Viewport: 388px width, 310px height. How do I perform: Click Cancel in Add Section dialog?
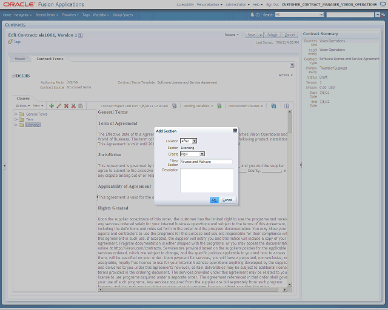click(x=227, y=200)
